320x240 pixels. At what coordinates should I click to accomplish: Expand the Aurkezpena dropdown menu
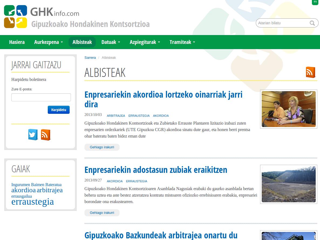pyautogui.click(x=48, y=42)
